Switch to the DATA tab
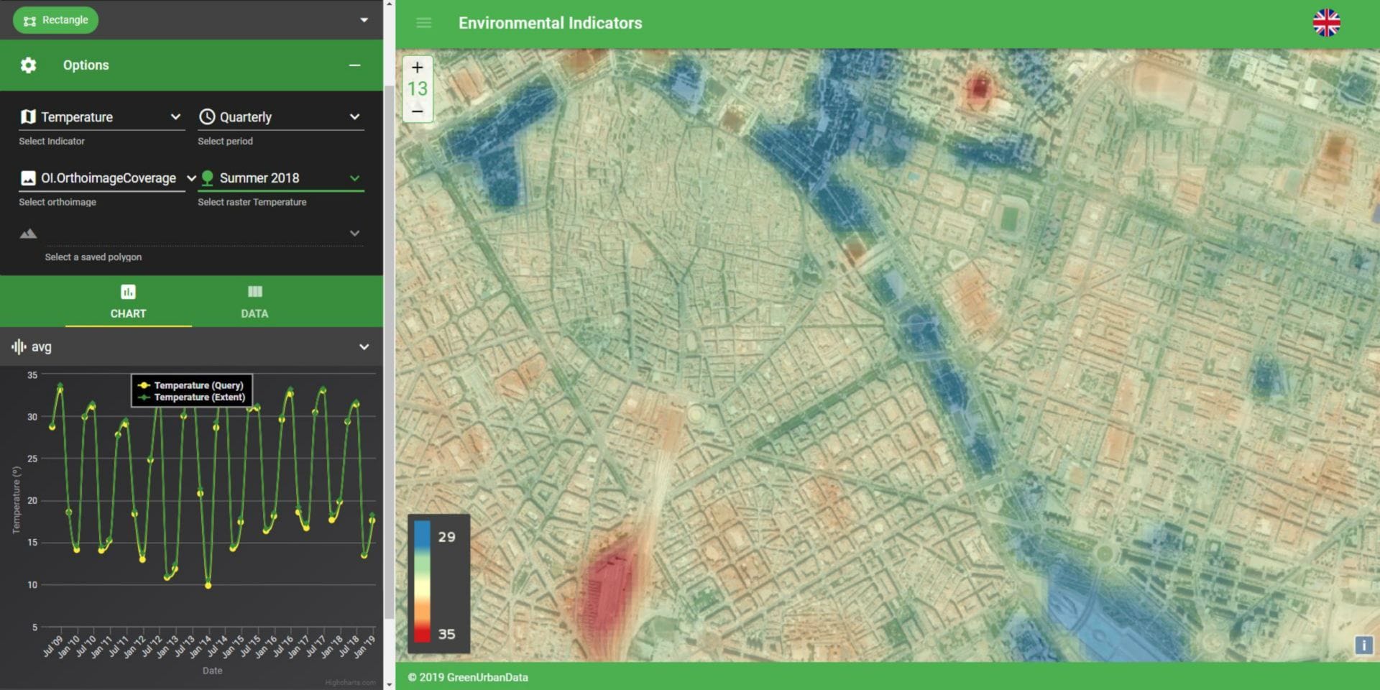The height and width of the screenshot is (690, 1380). click(x=254, y=302)
